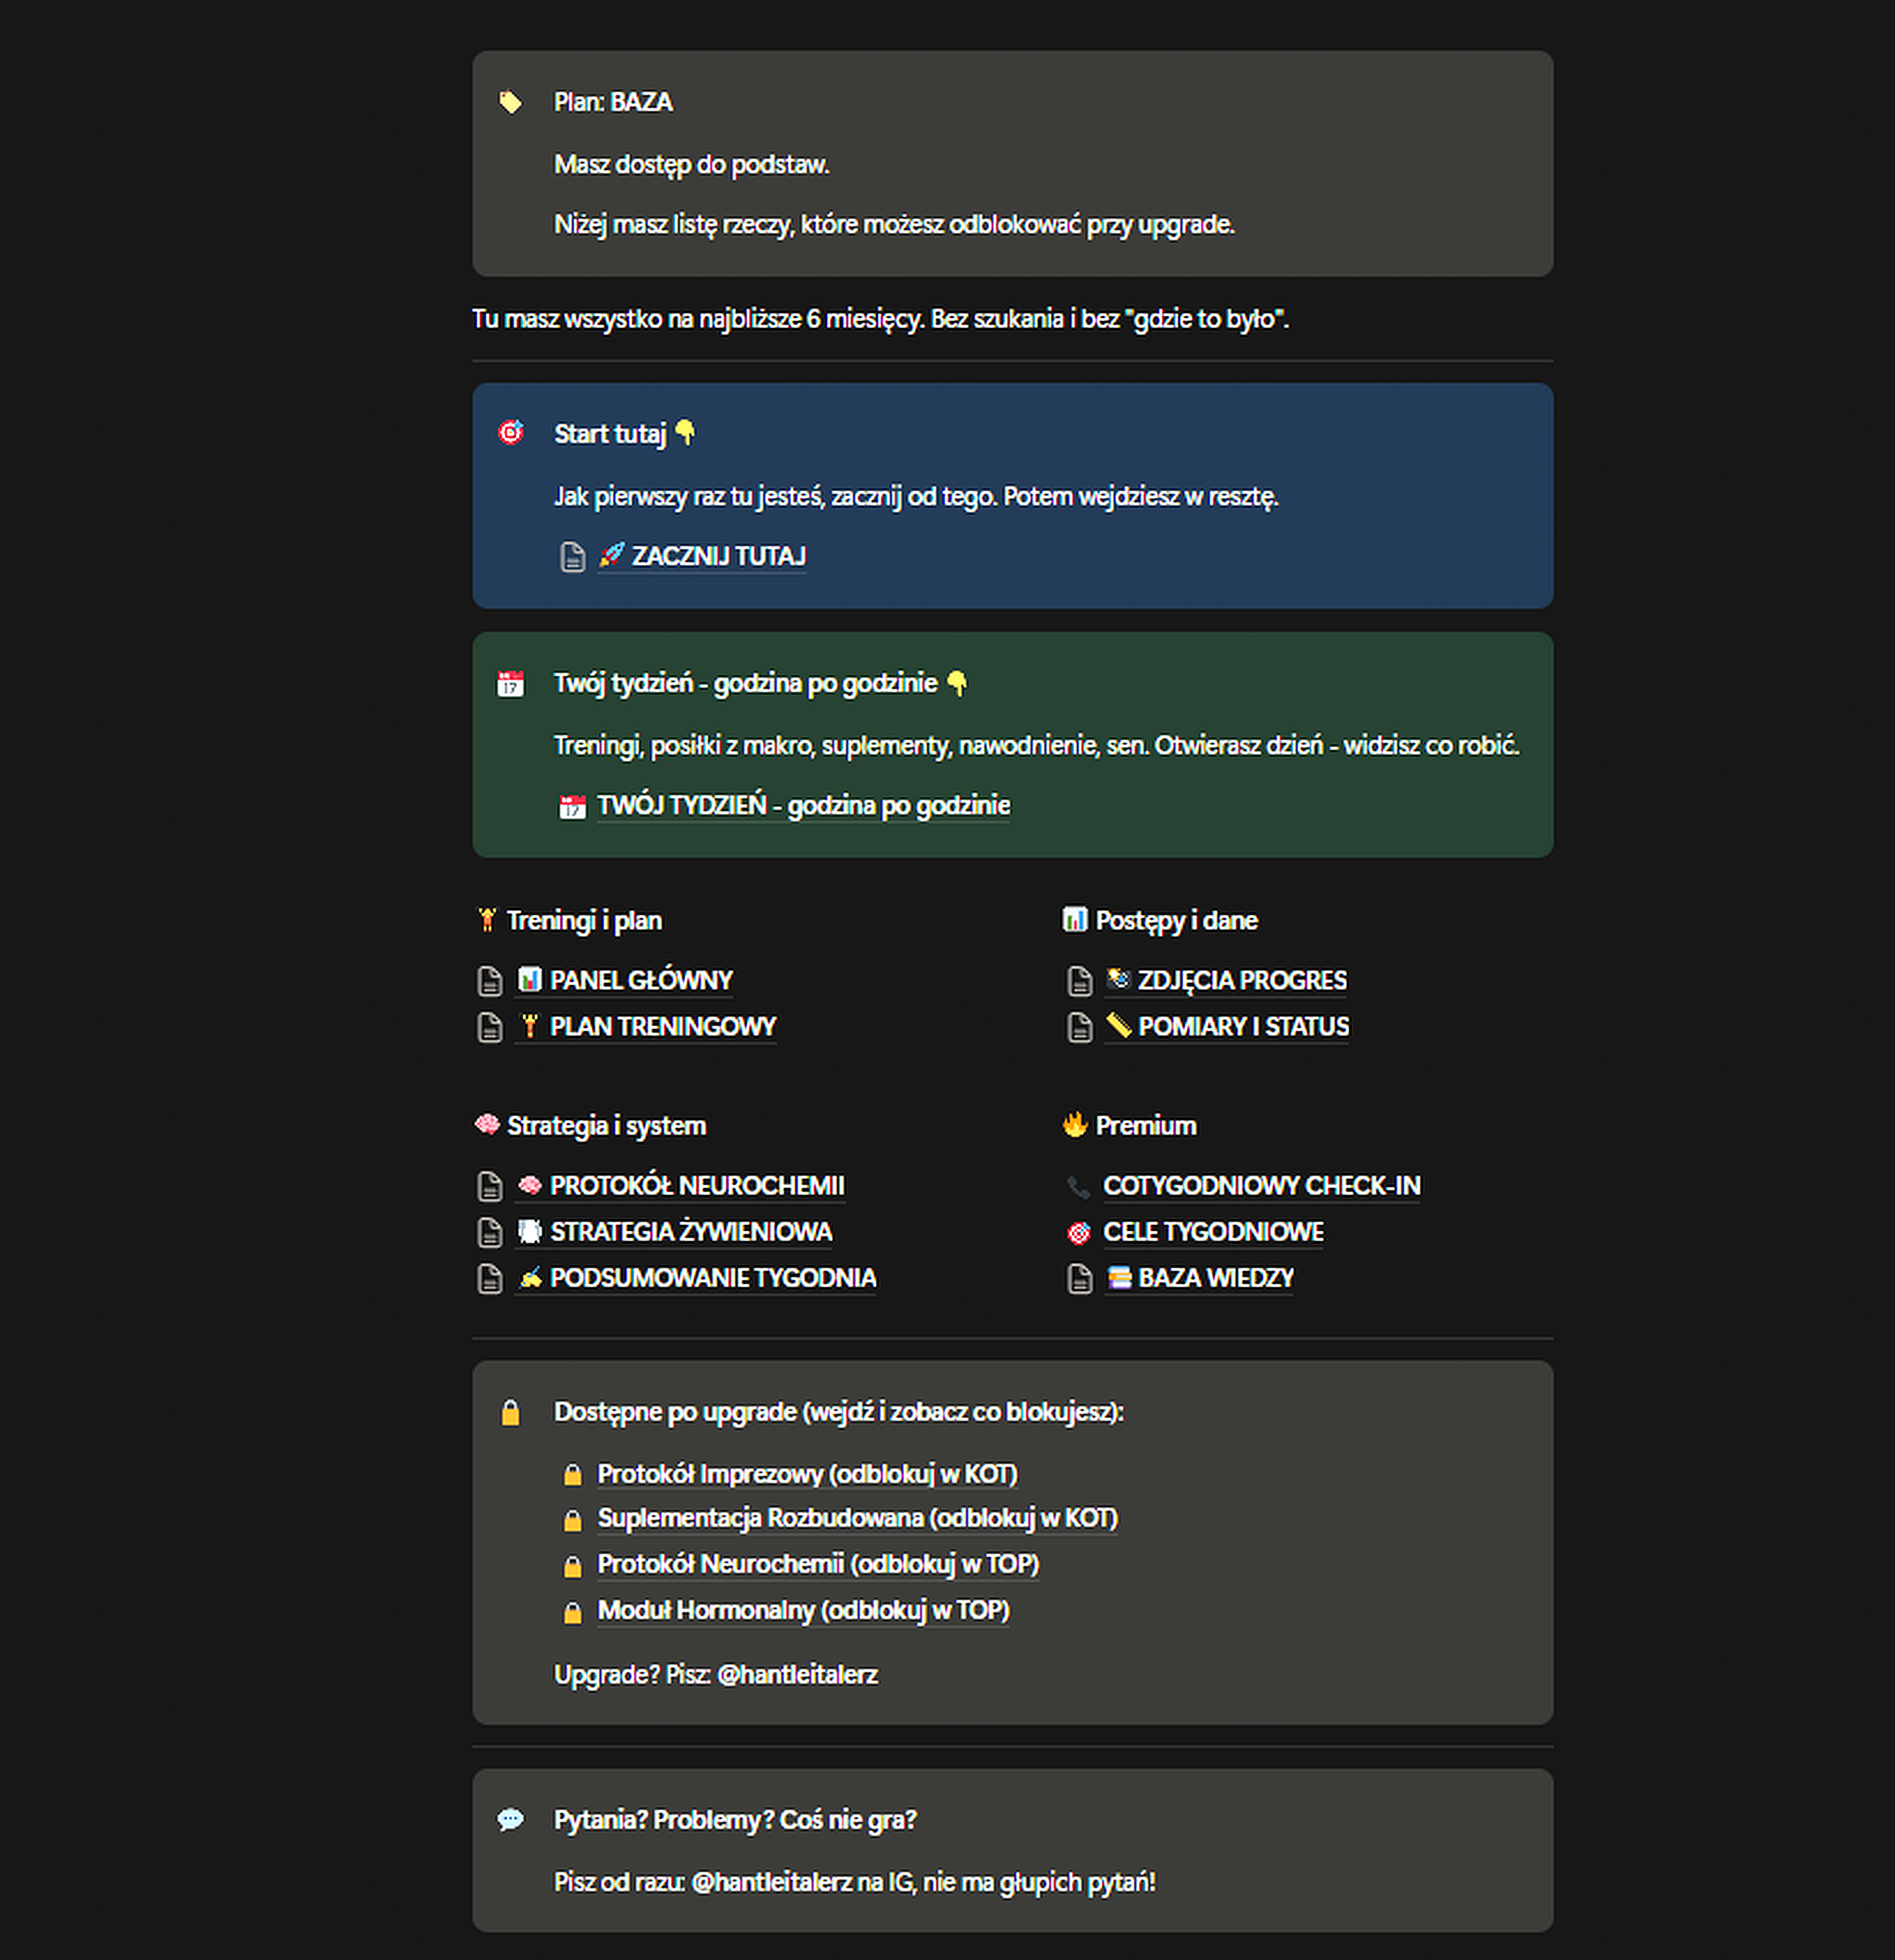Click the page icon before PANEL GŁÓWNY
The width and height of the screenshot is (1895, 1960).
(x=489, y=981)
